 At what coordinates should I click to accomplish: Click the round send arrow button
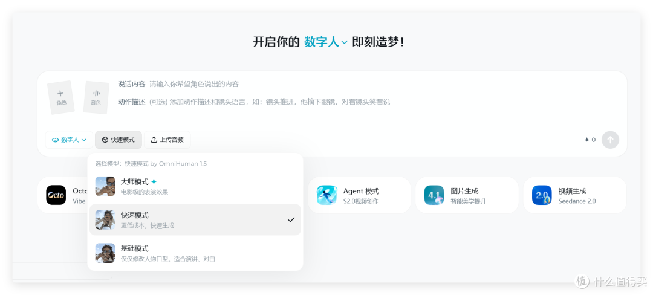(610, 140)
